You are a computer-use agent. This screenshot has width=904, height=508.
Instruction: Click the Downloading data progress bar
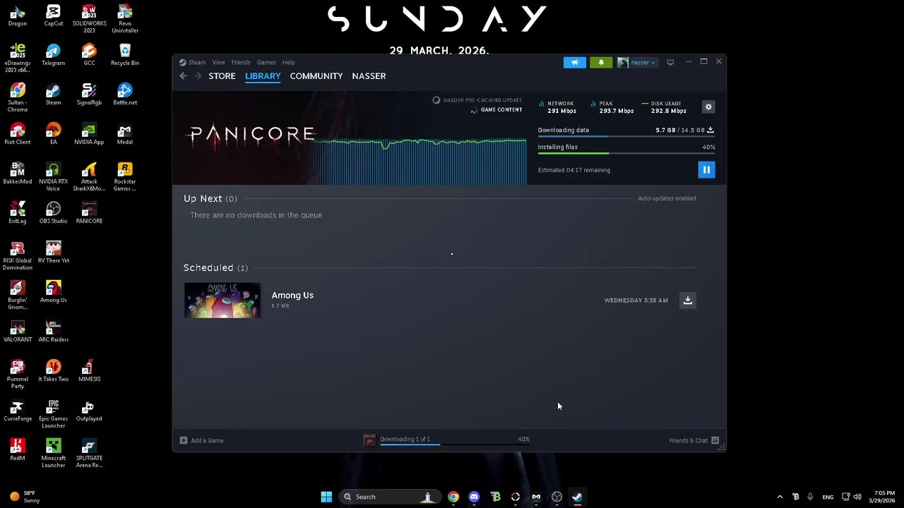[626, 136]
